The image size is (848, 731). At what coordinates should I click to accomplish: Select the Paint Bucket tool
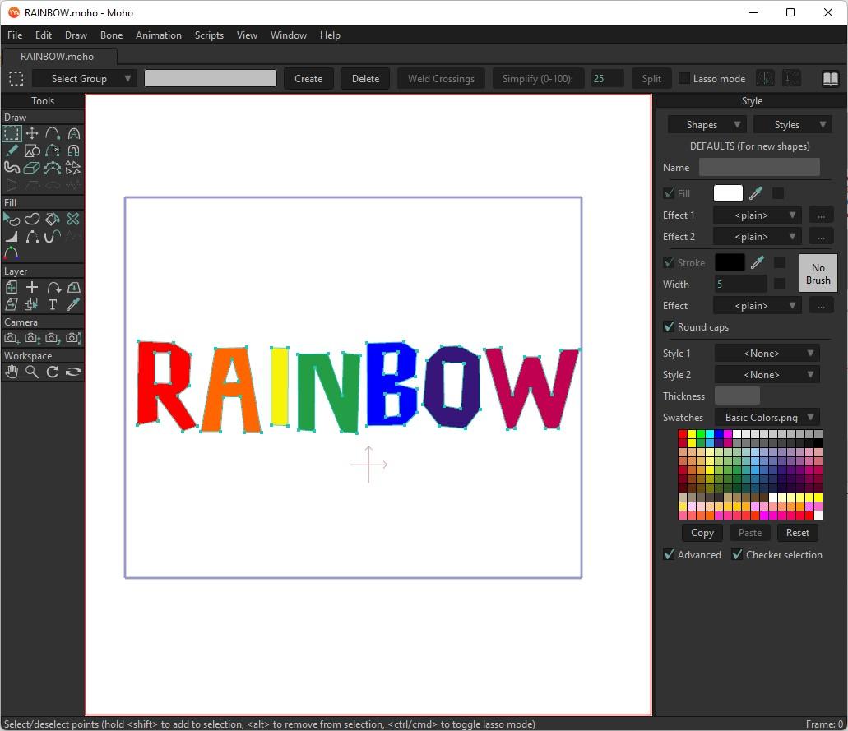coord(53,219)
